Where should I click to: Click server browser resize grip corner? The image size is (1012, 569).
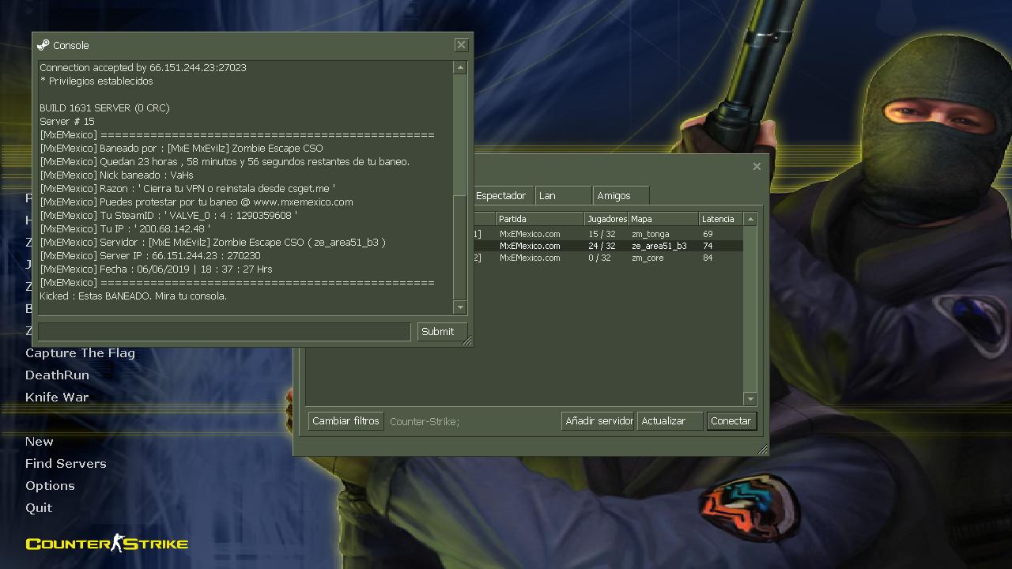(x=762, y=450)
